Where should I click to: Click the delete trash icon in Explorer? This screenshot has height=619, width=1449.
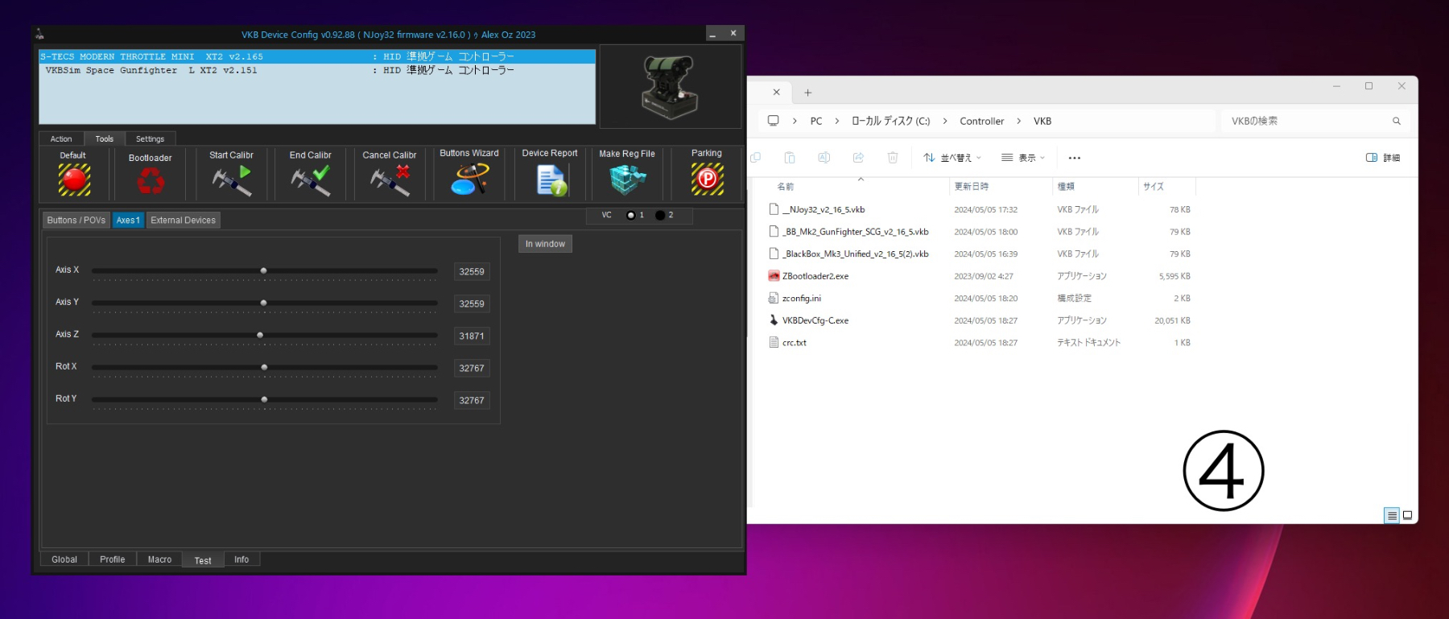tap(893, 158)
